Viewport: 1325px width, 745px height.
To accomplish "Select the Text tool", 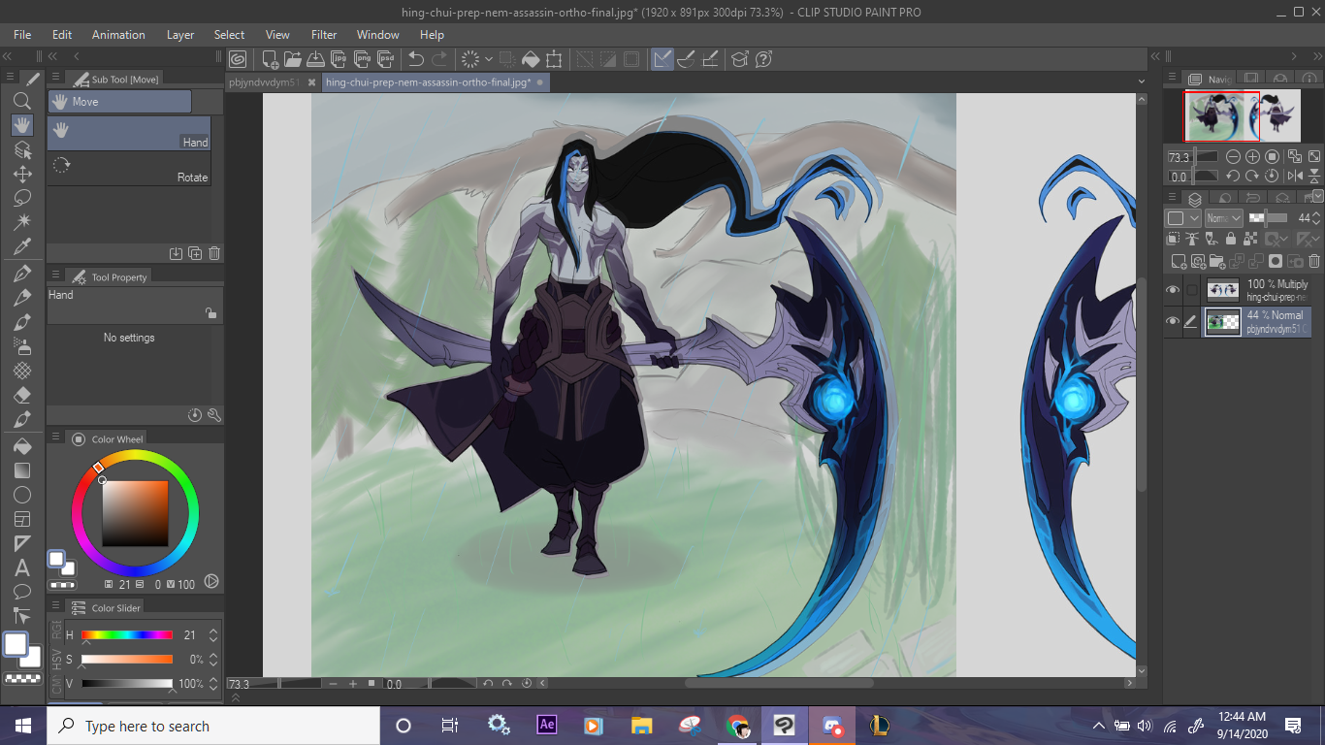I will point(22,567).
